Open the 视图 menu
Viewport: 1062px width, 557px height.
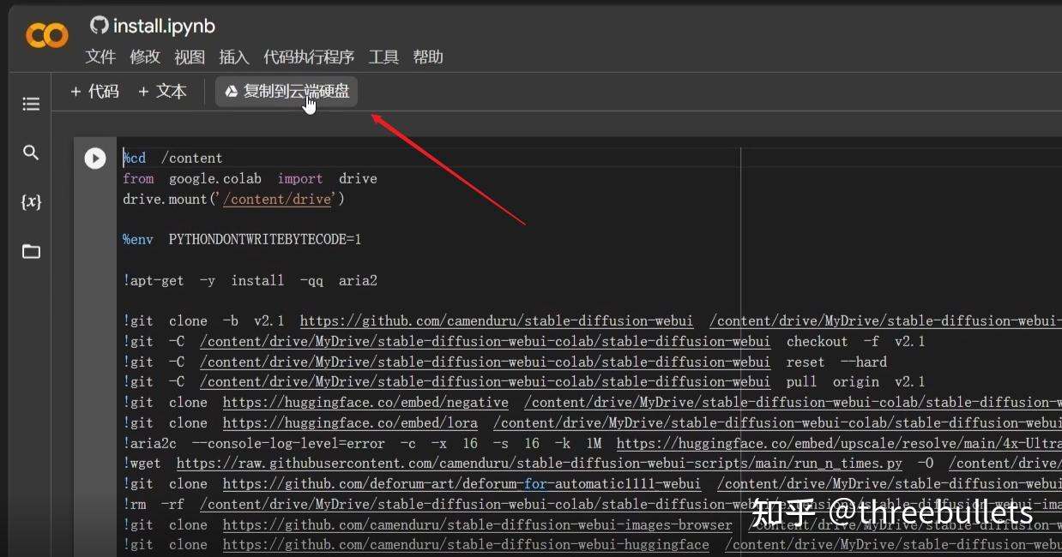click(x=189, y=57)
